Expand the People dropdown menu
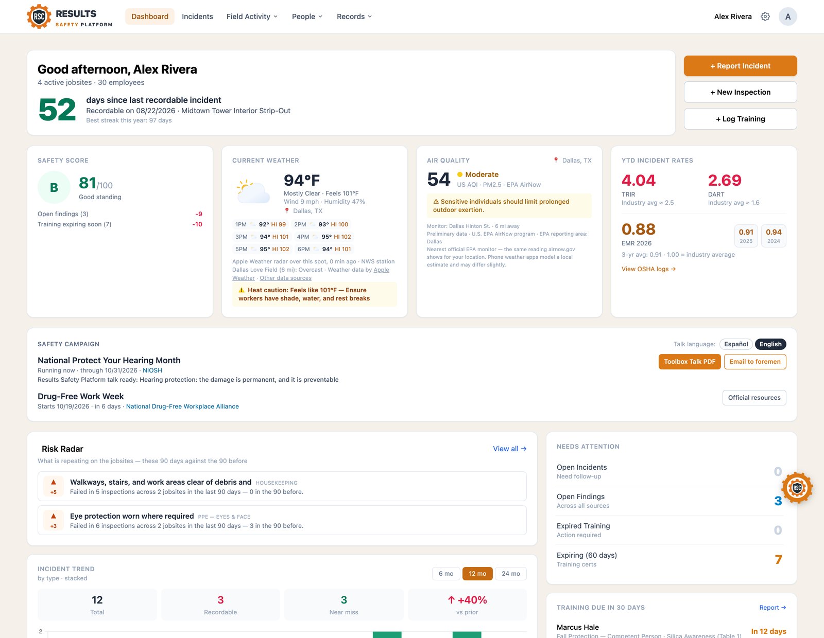 pos(307,16)
